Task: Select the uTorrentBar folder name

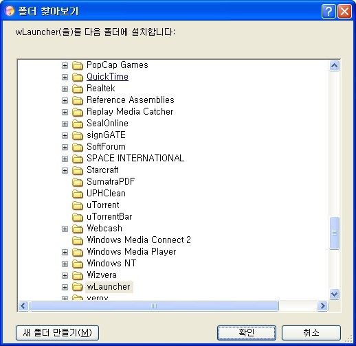Action: [109, 217]
